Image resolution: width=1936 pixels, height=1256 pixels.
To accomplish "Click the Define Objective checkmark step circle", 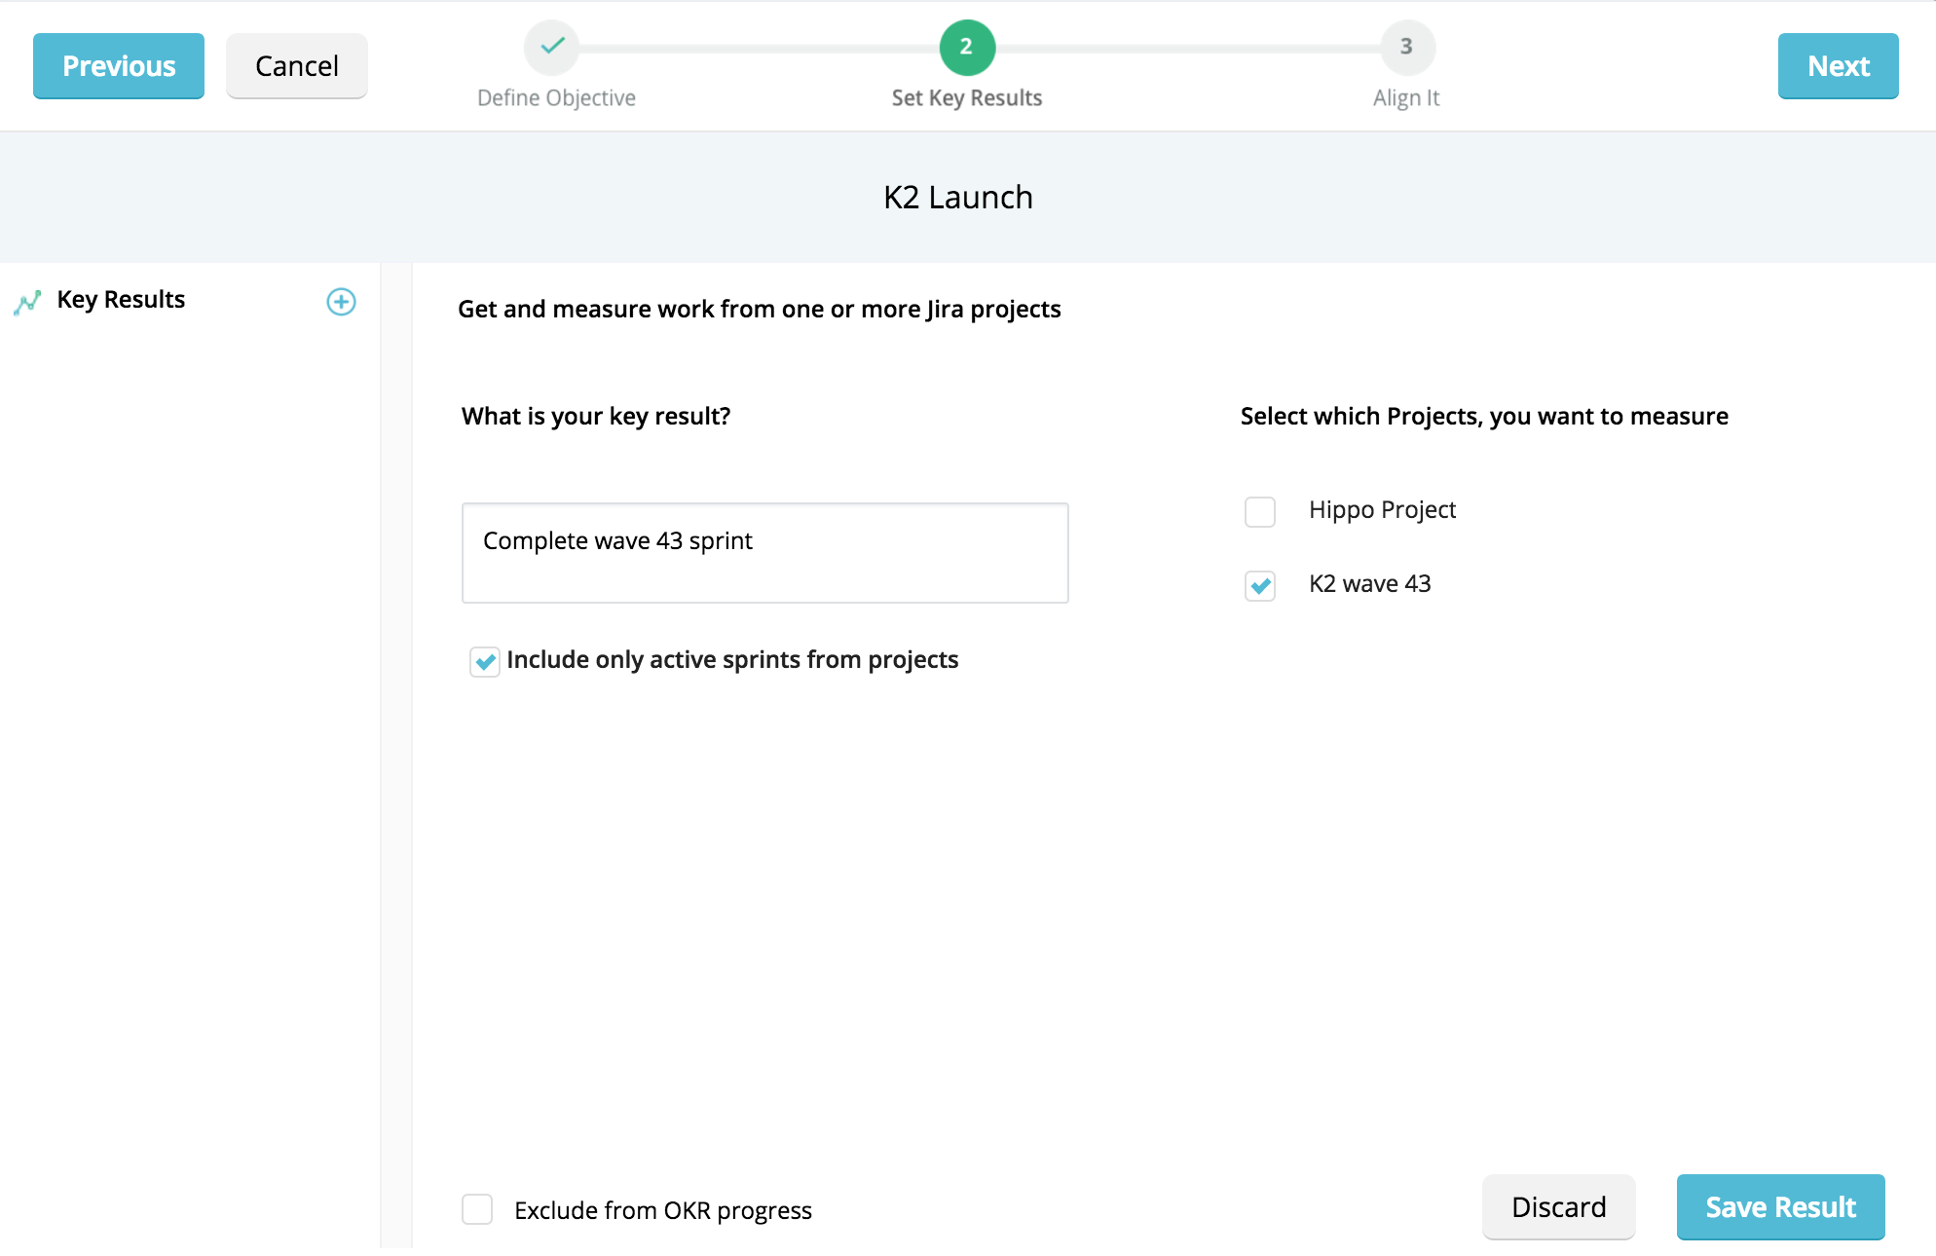I will pos(552,46).
